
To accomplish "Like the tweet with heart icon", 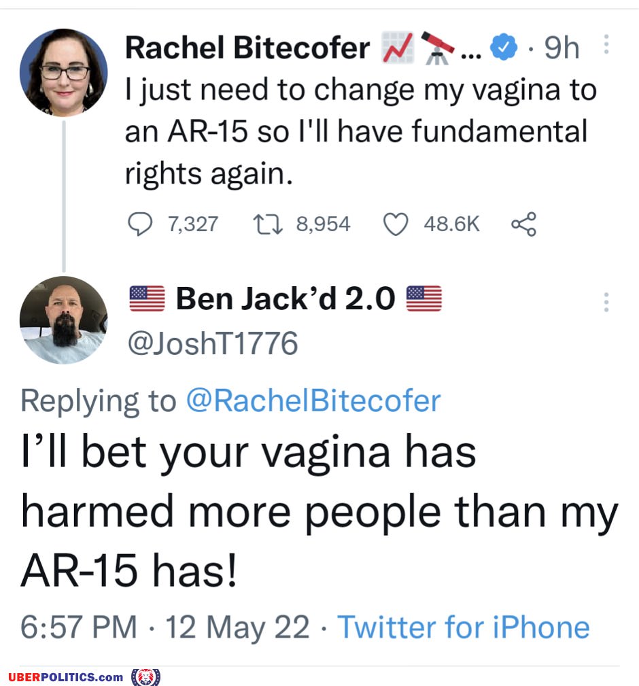I will [x=396, y=224].
